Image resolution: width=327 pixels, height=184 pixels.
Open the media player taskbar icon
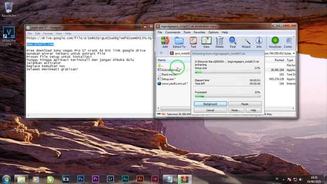(36, 179)
